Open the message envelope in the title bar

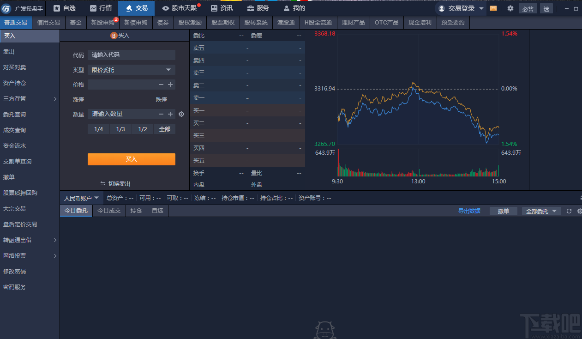pos(493,8)
